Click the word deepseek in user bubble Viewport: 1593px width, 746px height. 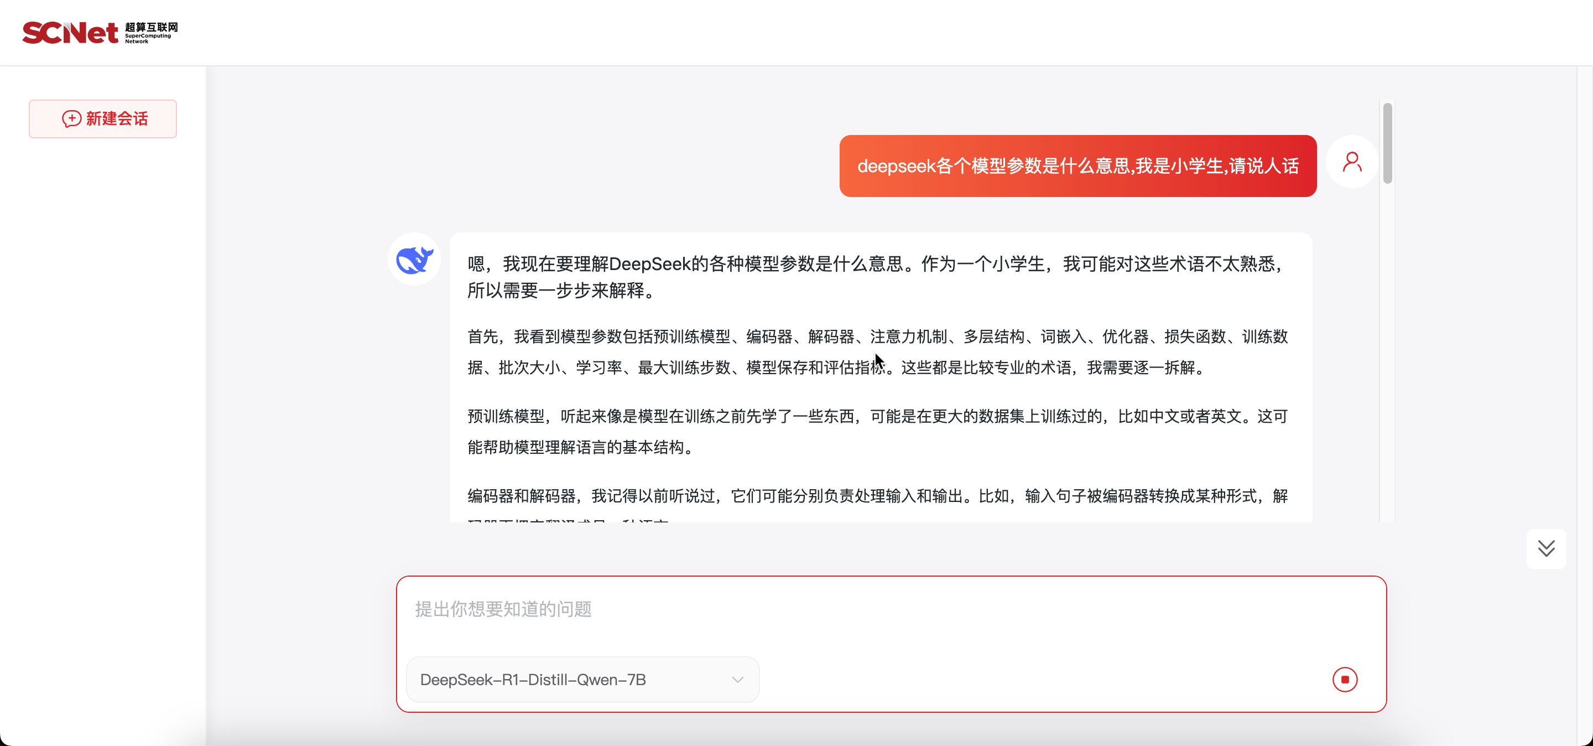click(x=896, y=166)
